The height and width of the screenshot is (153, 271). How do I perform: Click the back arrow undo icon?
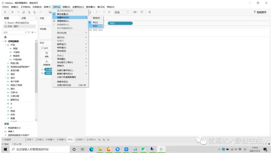pyautogui.click(x=13, y=12)
